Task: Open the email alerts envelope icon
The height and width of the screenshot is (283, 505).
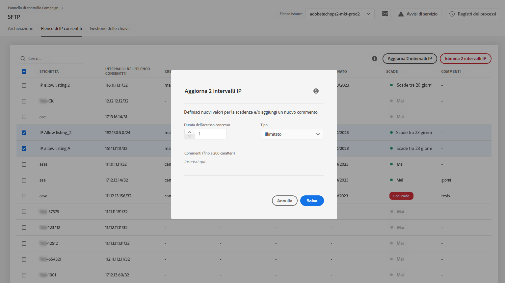Action: pyautogui.click(x=385, y=14)
